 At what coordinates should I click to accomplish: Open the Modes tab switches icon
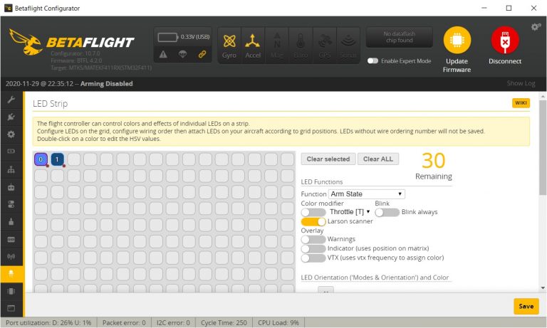pos(11,204)
